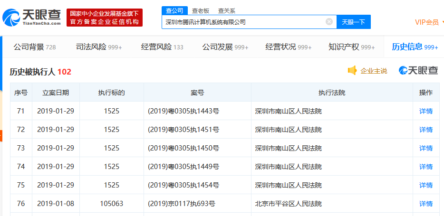Switch to the 查老板 search tab
The width and height of the screenshot is (444, 216).
click(201, 11)
